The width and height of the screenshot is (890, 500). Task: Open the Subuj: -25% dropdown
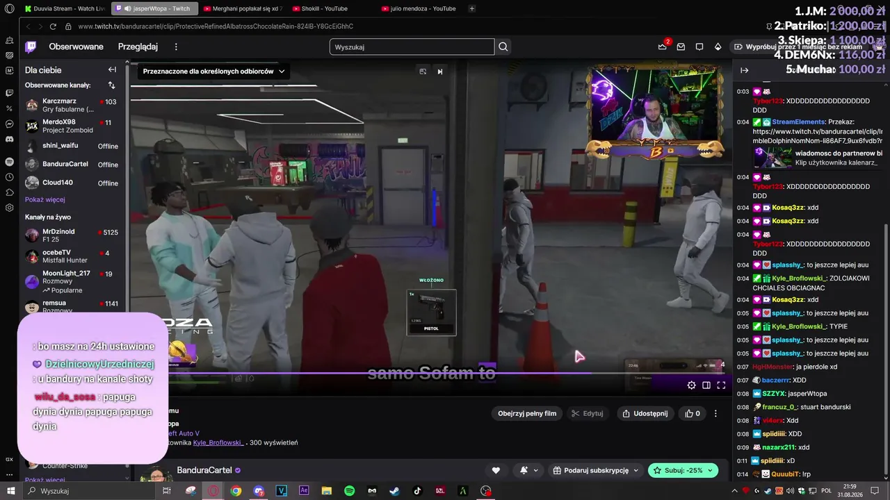[x=683, y=470]
